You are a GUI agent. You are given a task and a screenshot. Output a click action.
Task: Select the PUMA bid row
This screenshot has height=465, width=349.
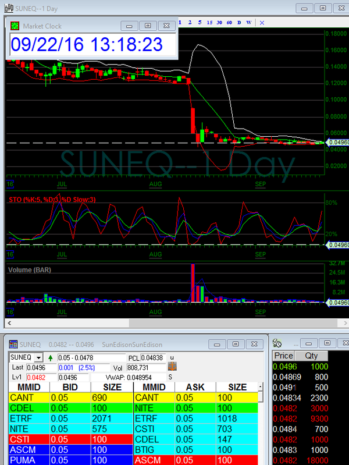(71, 460)
